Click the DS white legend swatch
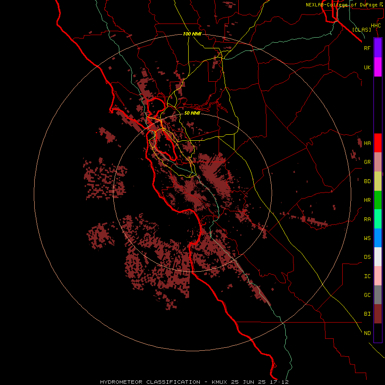Image resolution: width=385 pixels, height=385 pixels. tap(378, 257)
